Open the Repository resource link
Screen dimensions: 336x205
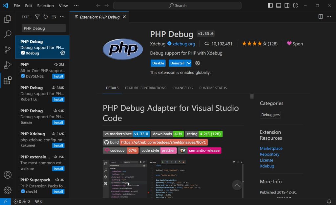270,154
